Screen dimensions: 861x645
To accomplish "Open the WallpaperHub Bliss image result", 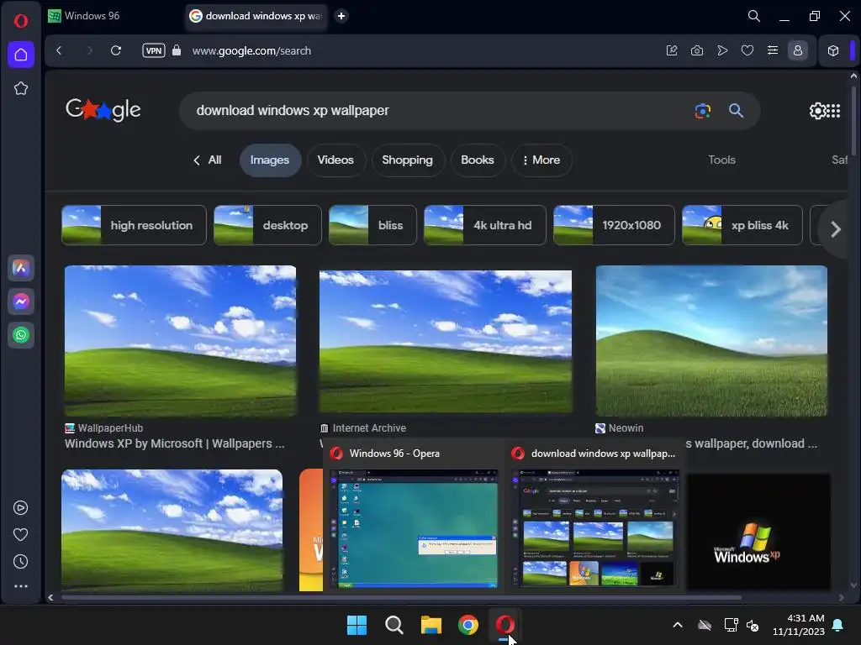I will pyautogui.click(x=180, y=341).
